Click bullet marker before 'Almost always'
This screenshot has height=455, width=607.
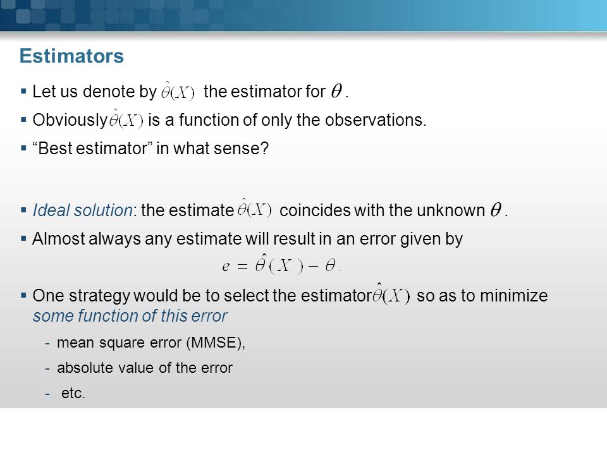[23, 239]
